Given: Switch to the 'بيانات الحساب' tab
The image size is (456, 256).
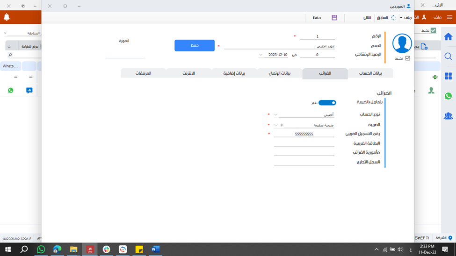Looking at the screenshot, I should click(x=370, y=73).
